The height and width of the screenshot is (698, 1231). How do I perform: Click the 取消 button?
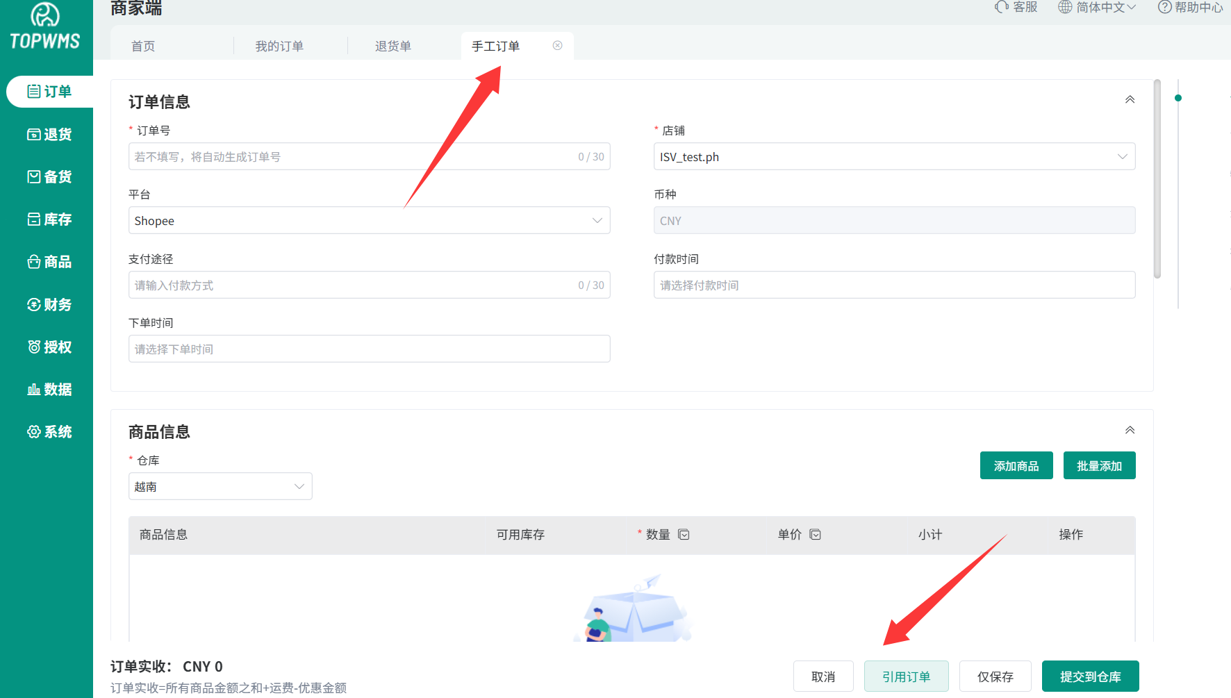click(823, 676)
